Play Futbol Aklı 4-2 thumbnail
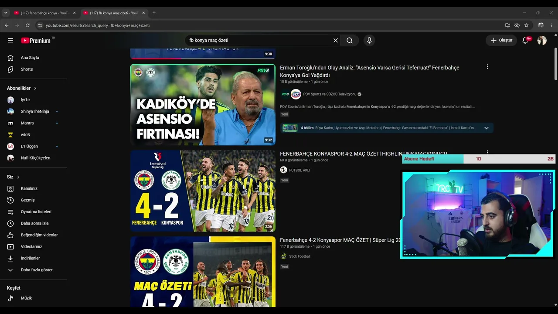Screen dimensions: 558x314 click(203, 191)
